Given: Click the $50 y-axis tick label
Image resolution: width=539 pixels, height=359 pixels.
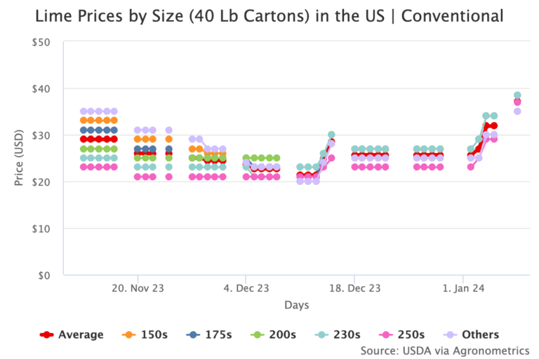Looking at the screenshot, I should 39,42.
